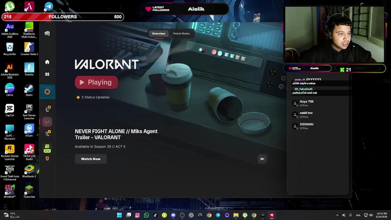Open the Windows Start menu
The width and height of the screenshot is (391, 220).
(x=119, y=215)
